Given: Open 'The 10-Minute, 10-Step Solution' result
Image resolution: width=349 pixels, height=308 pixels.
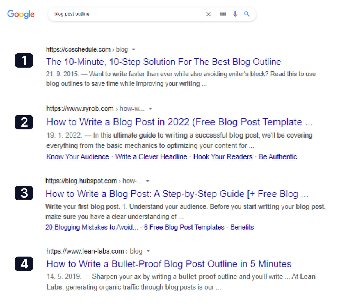Looking at the screenshot, I should pos(163,62).
